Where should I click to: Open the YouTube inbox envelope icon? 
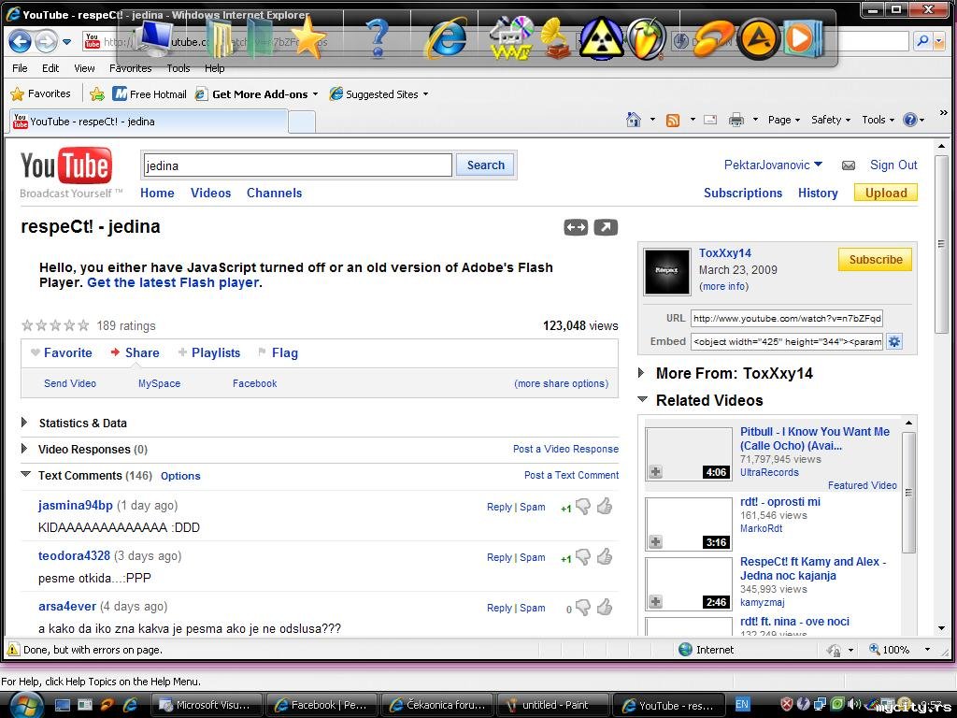[x=849, y=165]
